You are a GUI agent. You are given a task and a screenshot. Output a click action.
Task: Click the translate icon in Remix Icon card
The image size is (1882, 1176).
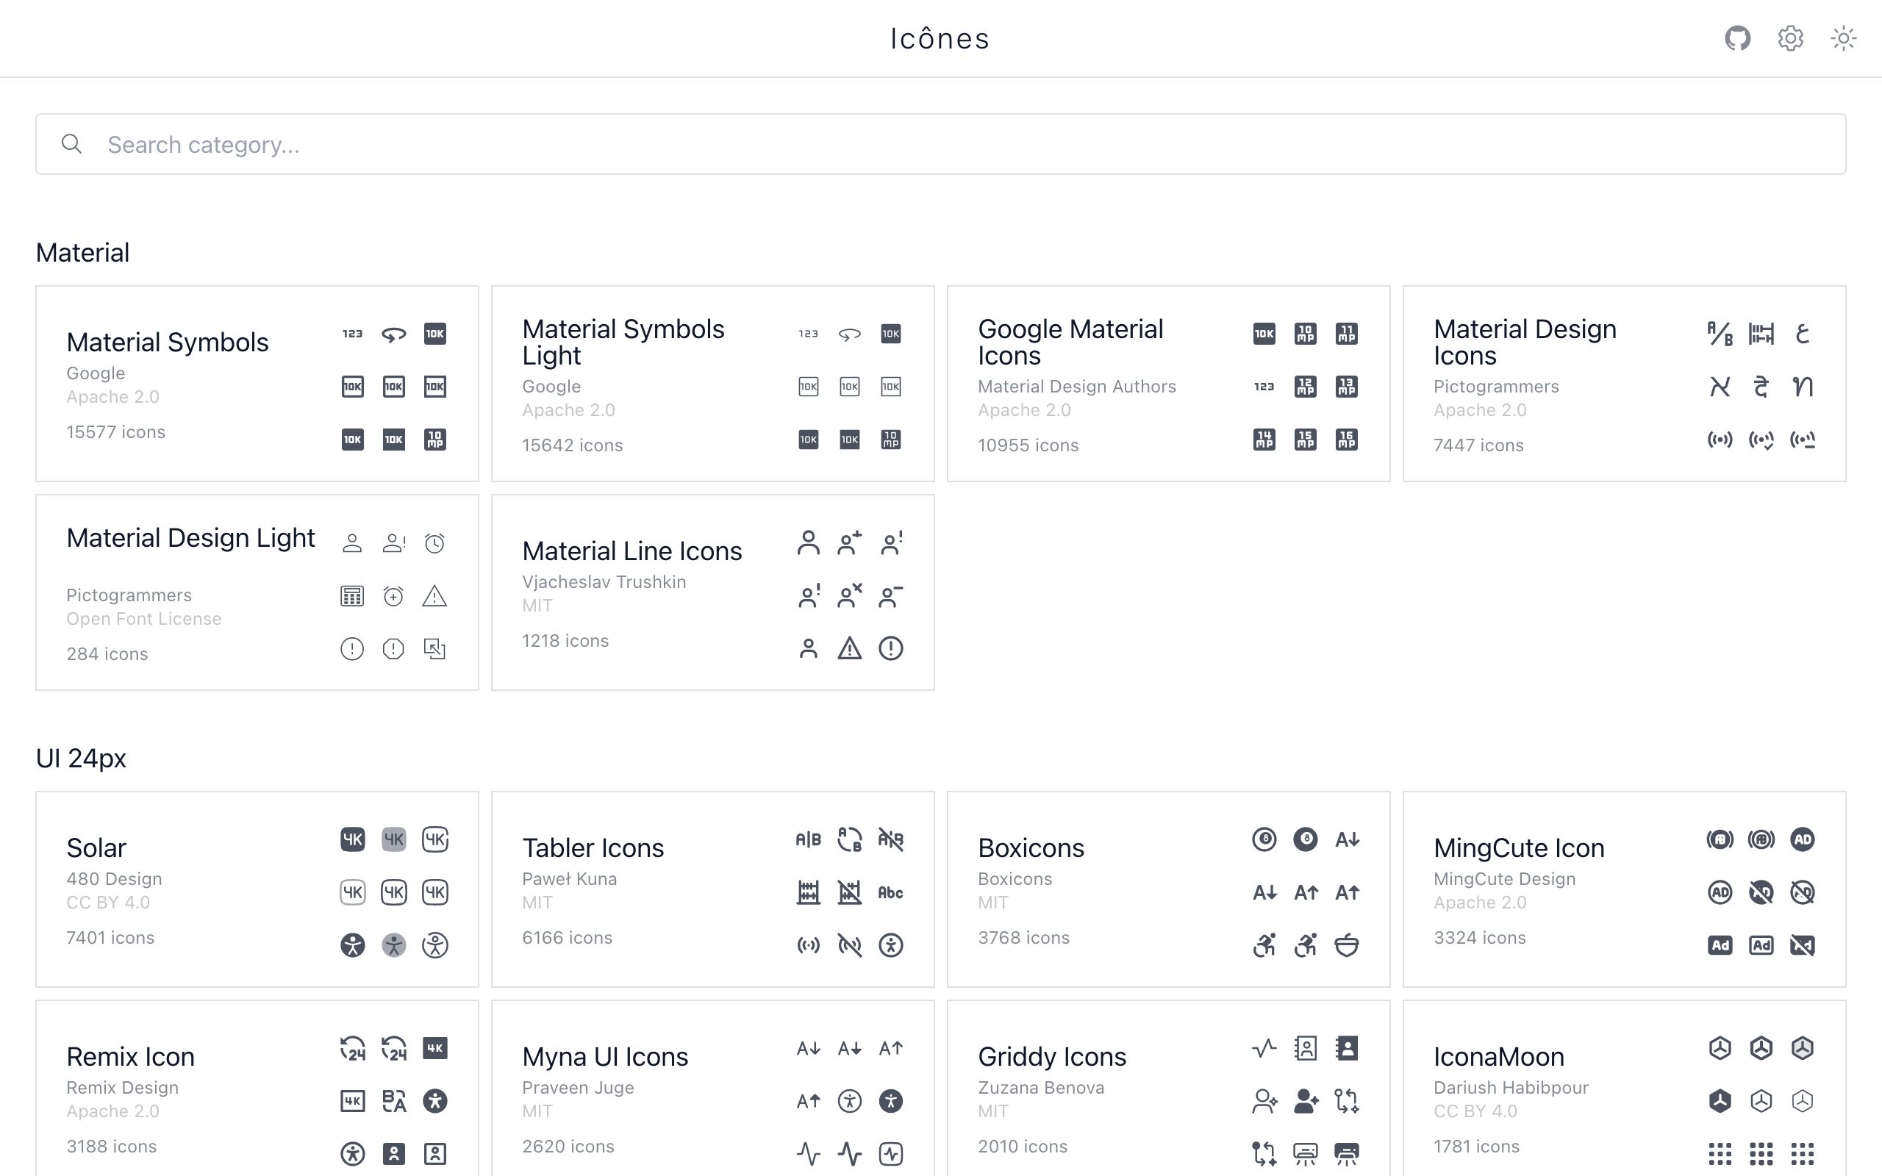point(393,1101)
